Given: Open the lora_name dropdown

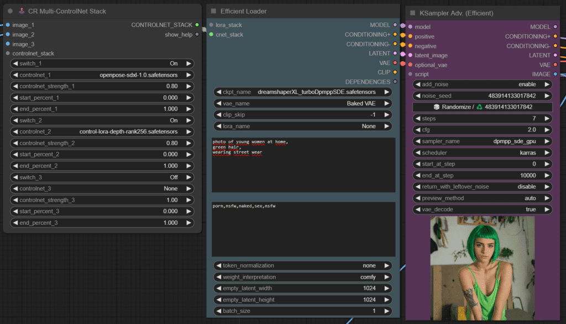Looking at the screenshot, I should coord(303,126).
